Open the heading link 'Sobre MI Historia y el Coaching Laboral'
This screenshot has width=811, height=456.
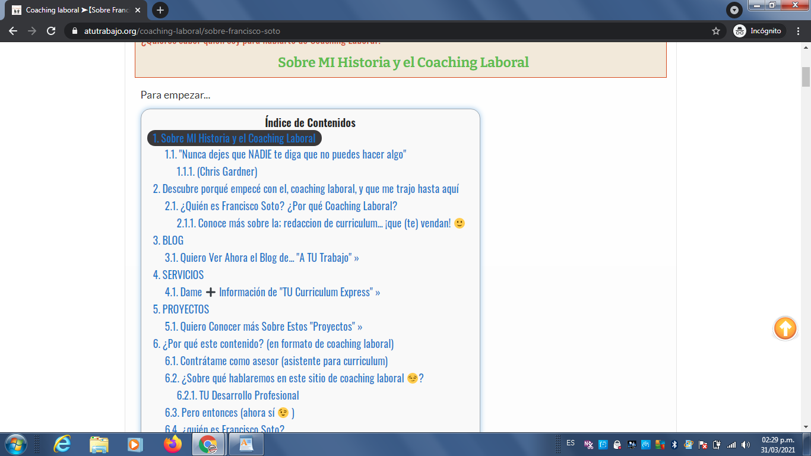403,62
